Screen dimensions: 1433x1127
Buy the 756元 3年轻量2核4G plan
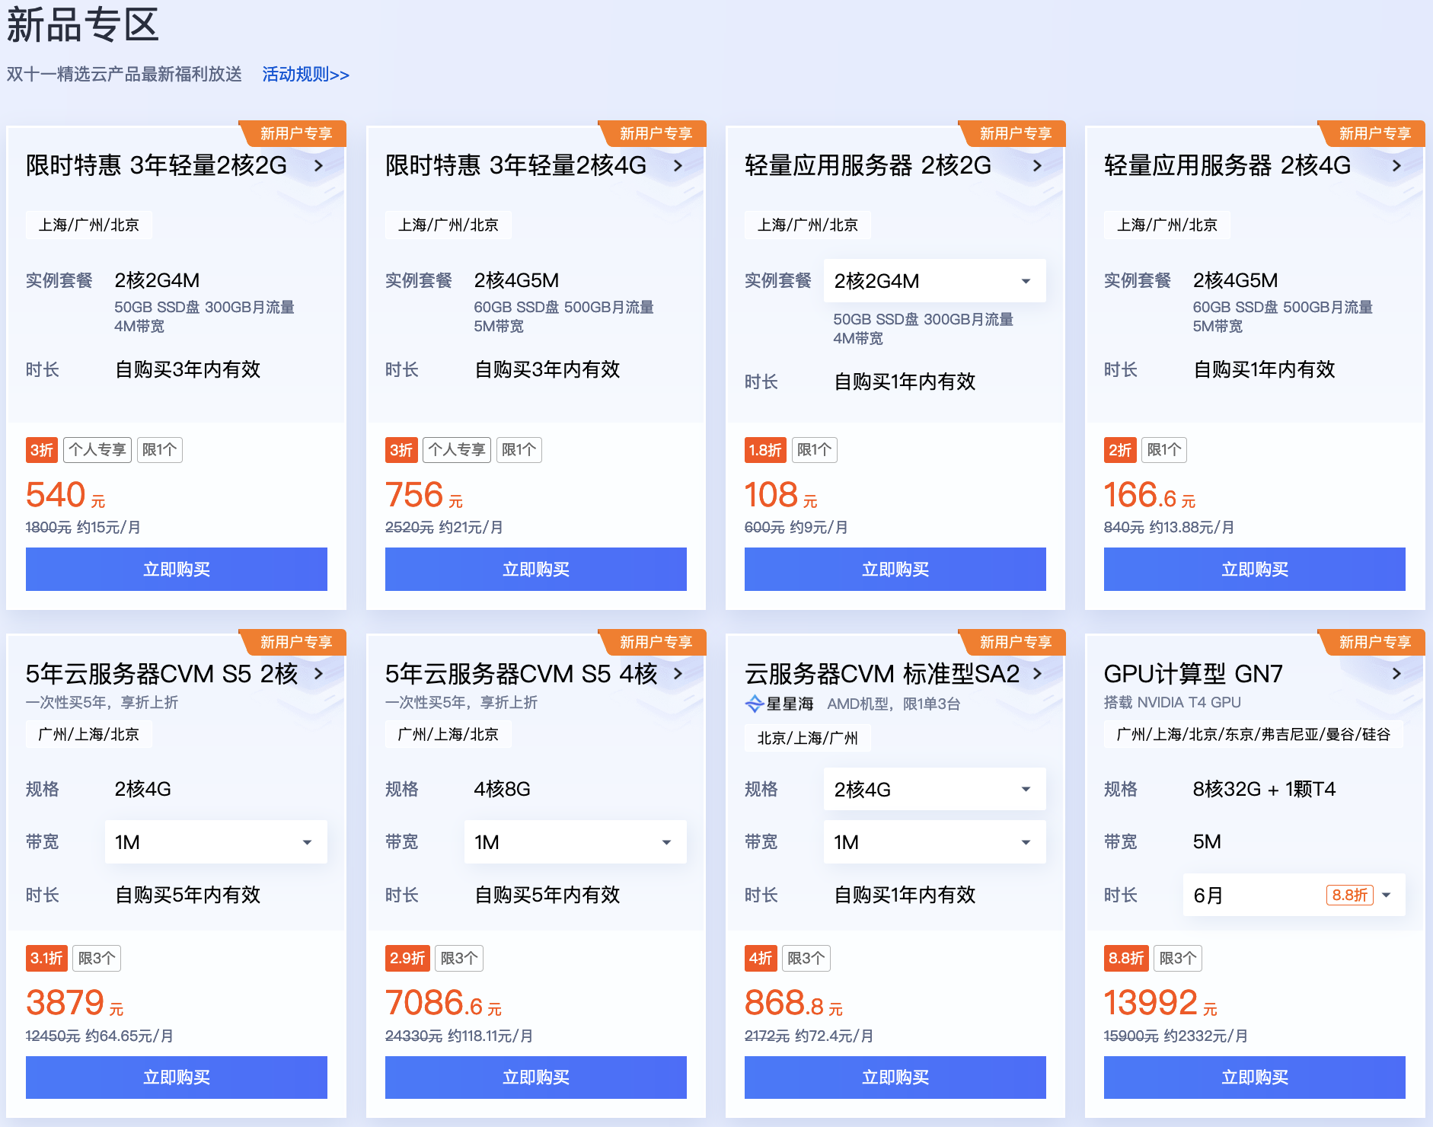point(536,569)
